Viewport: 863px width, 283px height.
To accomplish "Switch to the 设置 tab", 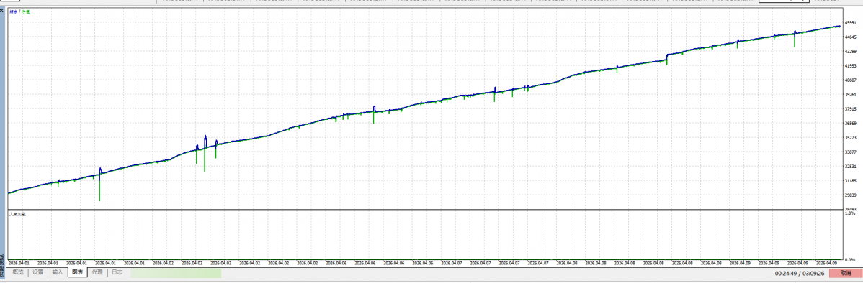I will tap(37, 272).
